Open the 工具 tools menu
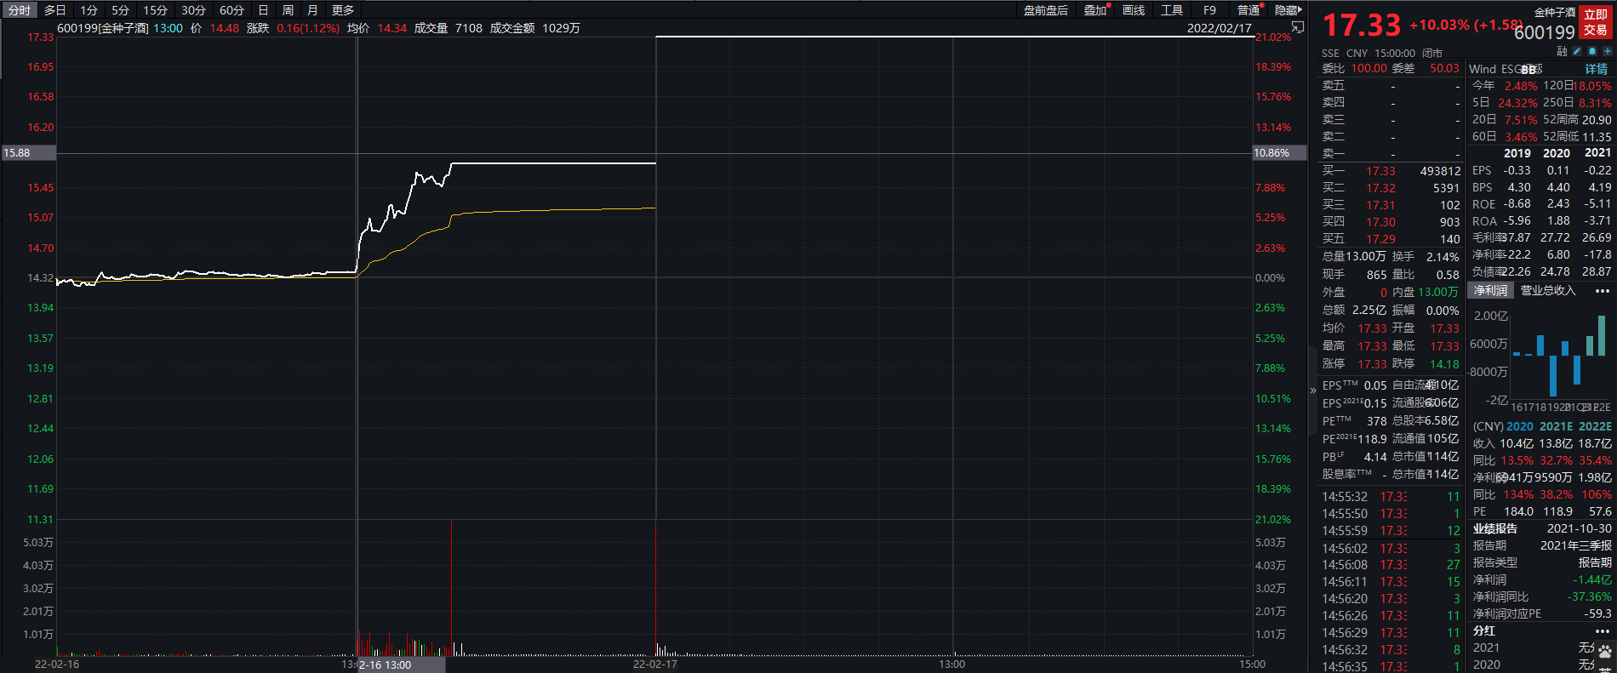 pos(1172,10)
